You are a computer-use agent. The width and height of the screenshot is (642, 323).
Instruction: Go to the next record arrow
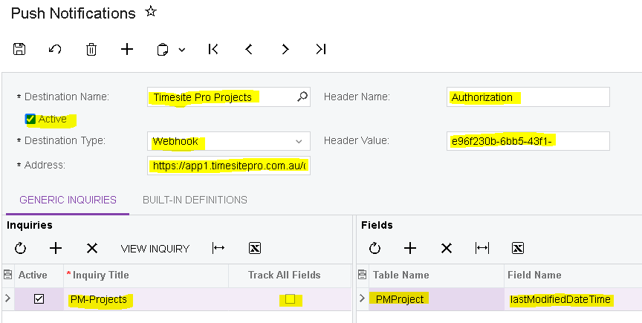(285, 49)
